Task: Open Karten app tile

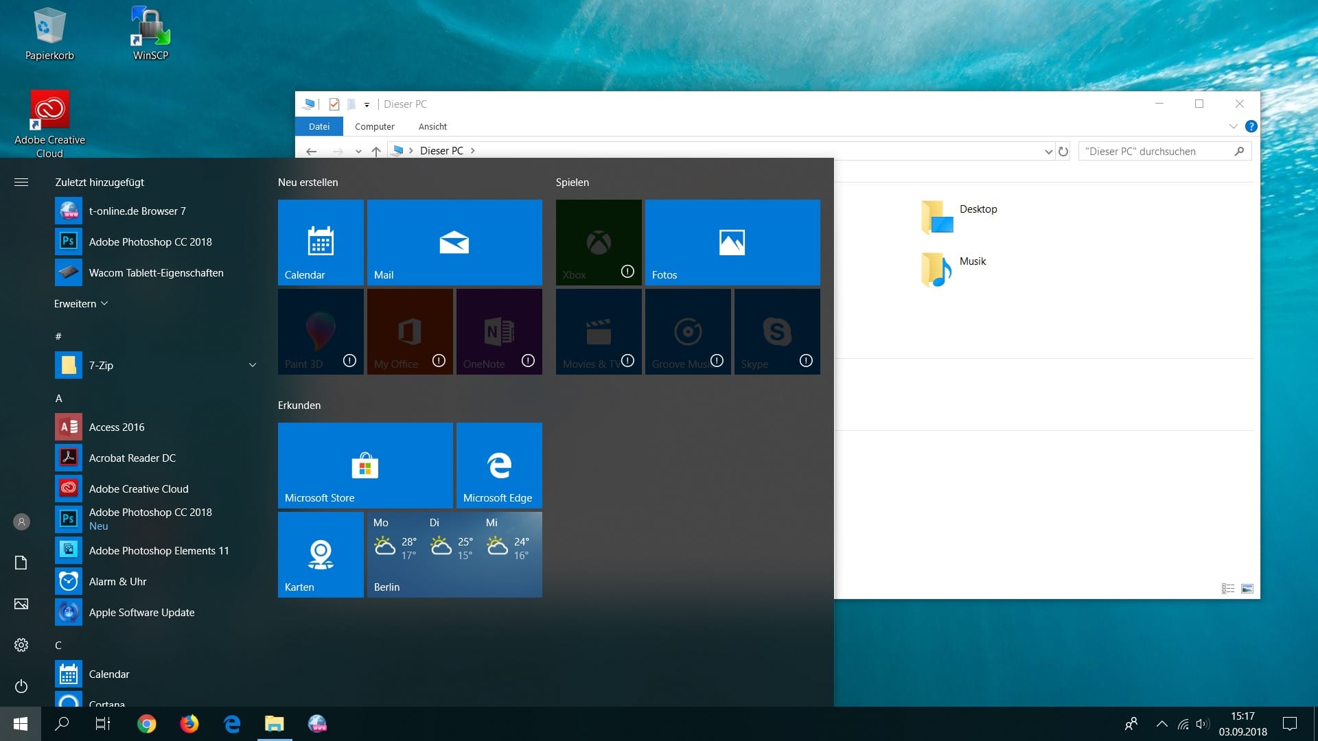Action: [x=321, y=554]
